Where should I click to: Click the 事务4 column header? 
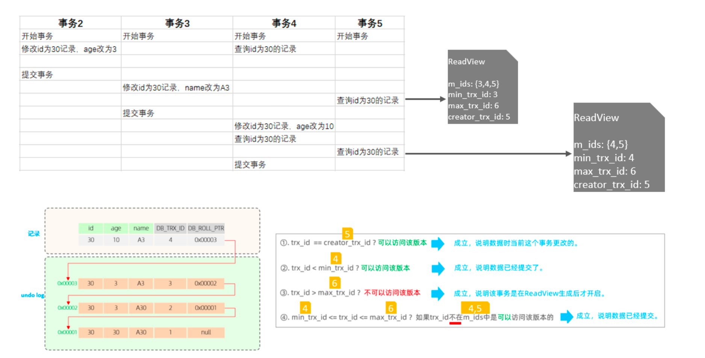click(x=284, y=23)
